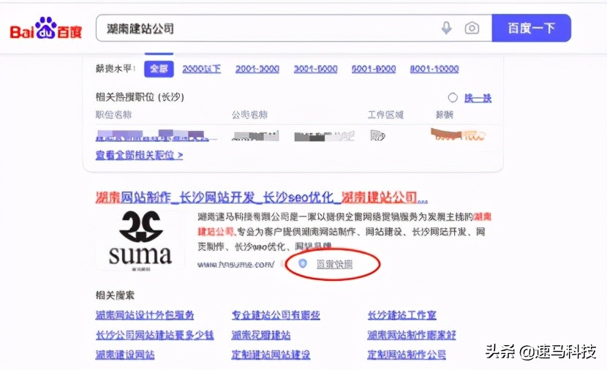Screen dimensions: 607x370
Task: Open related search 长沙建站工作室
Action: point(401,315)
